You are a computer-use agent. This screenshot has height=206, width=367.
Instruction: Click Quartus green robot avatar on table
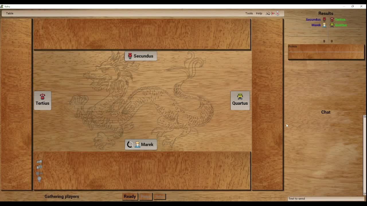(x=240, y=97)
